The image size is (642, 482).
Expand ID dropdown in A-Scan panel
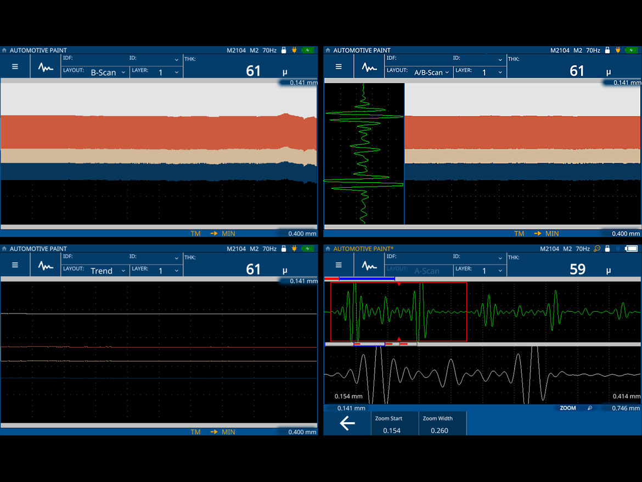(499, 258)
